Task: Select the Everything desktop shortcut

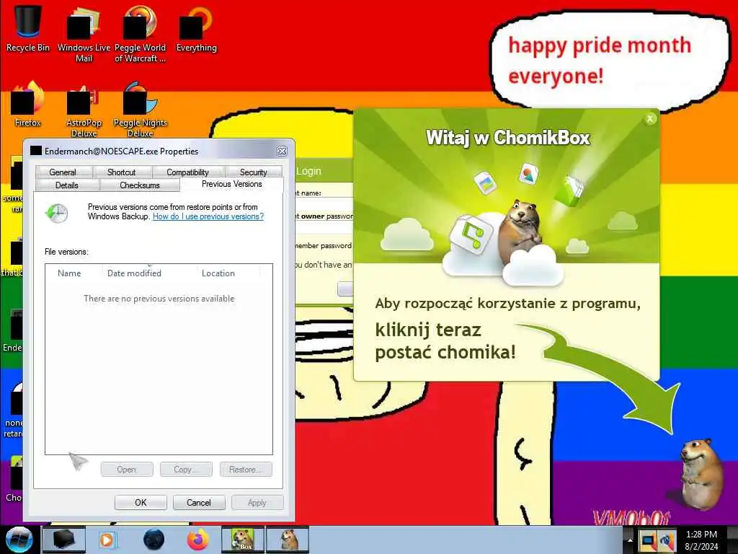Action: click(x=196, y=28)
